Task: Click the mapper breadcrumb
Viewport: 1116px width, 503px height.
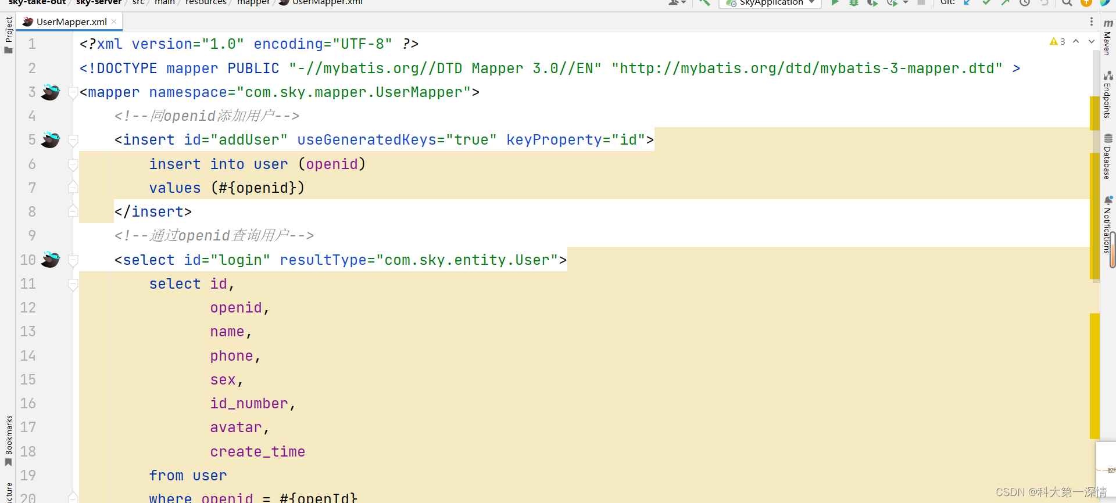Action: click(253, 2)
